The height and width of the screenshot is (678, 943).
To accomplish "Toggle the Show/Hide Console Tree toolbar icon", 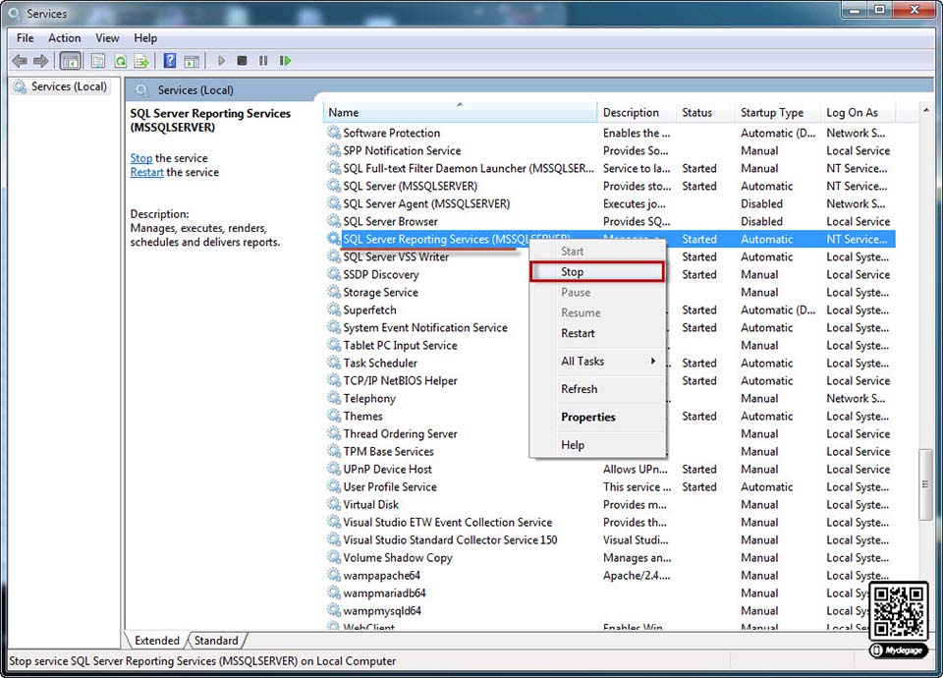I will point(71,61).
